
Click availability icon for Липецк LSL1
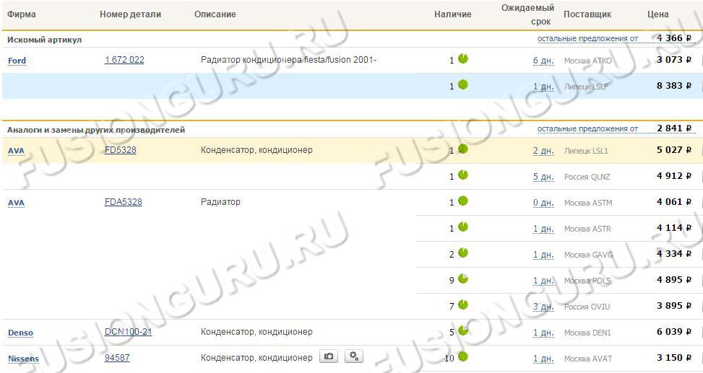click(463, 149)
